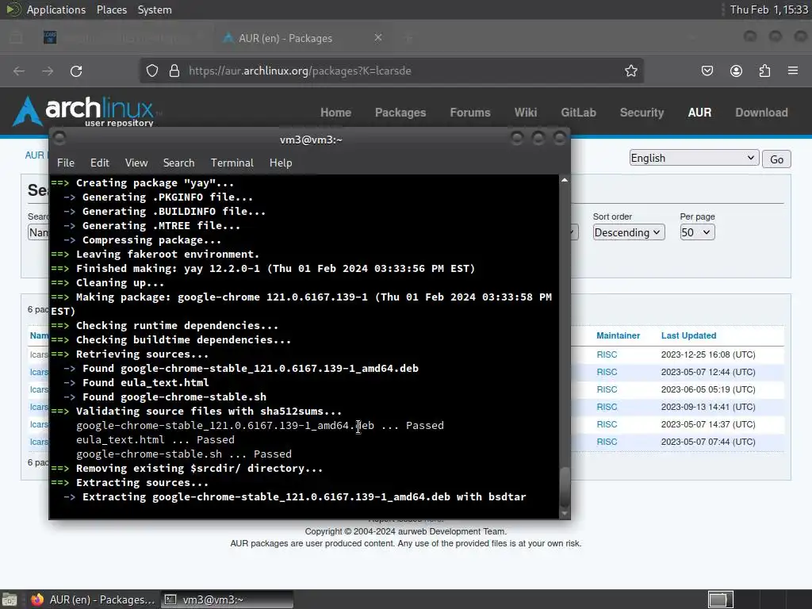Image resolution: width=812 pixels, height=609 pixels.
Task: Open the Places menu
Action: (x=112, y=10)
